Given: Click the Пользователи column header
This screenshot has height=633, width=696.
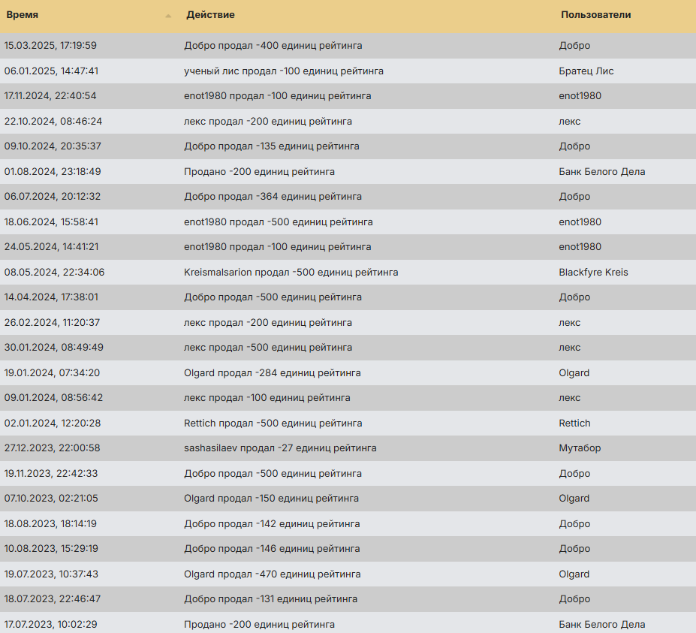Looking at the screenshot, I should click(x=595, y=15).
